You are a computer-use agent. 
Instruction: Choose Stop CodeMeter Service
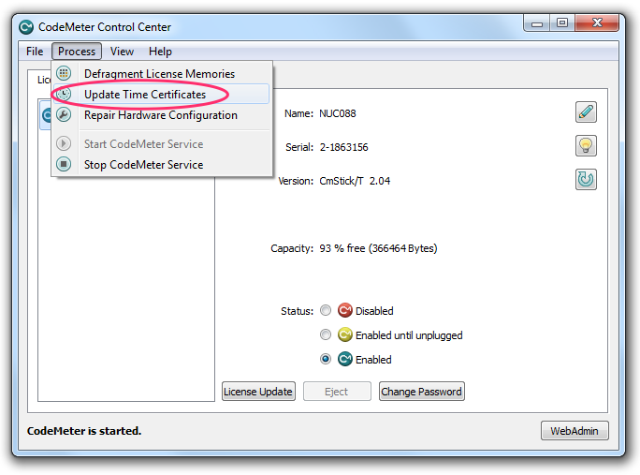(161, 164)
